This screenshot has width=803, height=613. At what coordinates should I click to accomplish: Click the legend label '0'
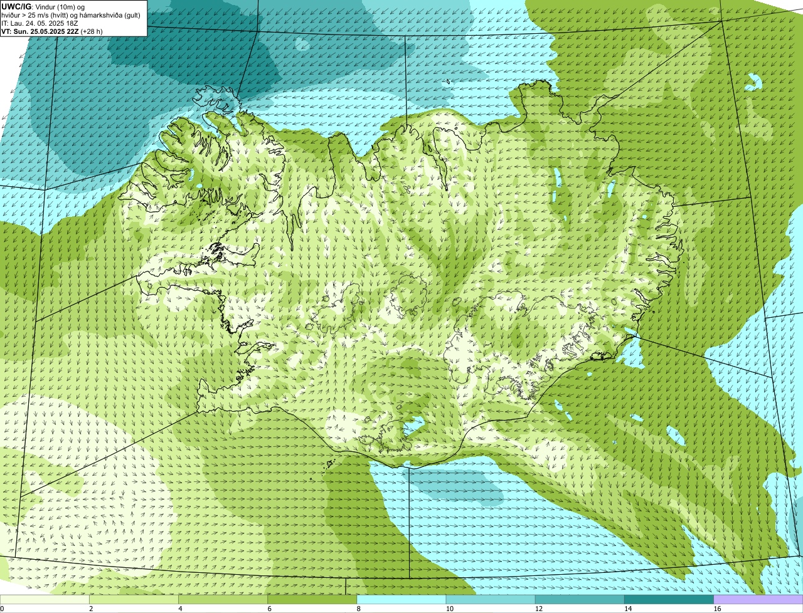2,609
